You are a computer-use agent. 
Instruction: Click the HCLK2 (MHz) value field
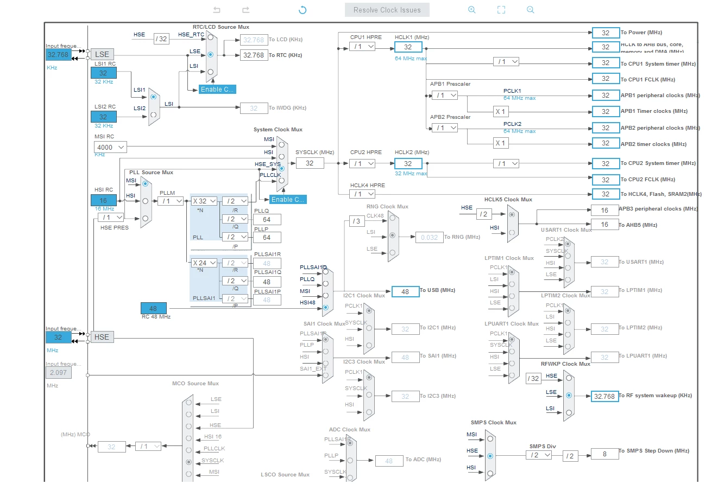tap(408, 163)
